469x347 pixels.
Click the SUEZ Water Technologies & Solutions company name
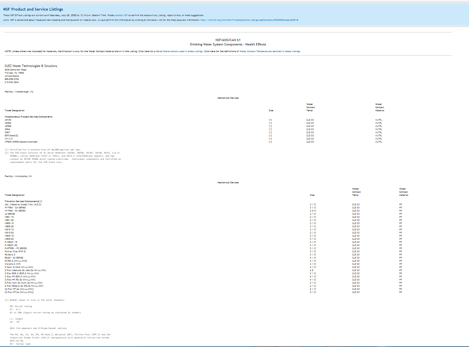[31, 66]
